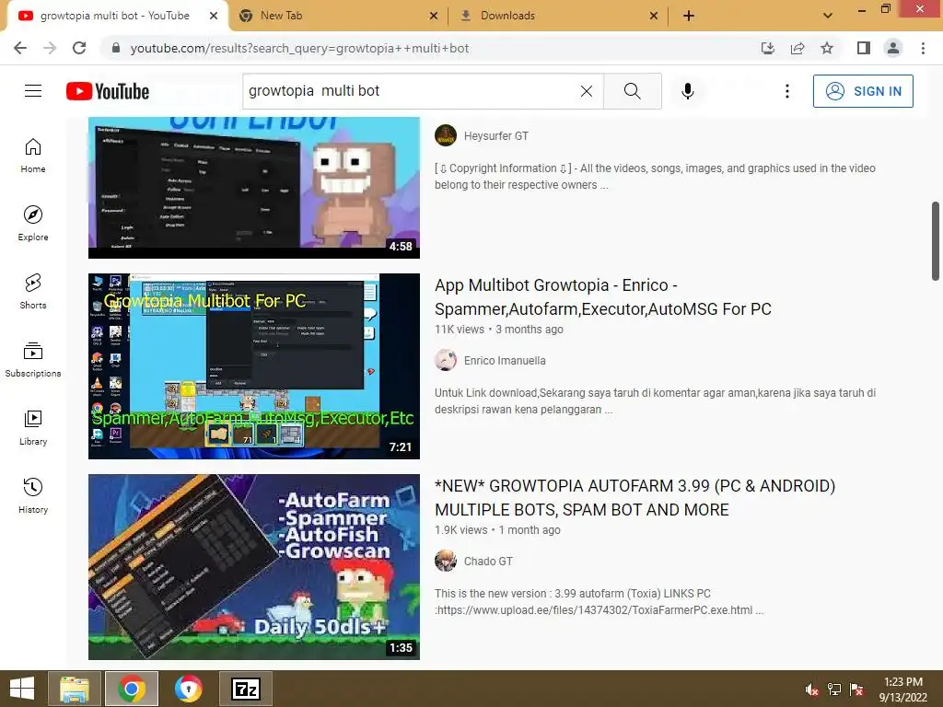Open the Action Center flag tray icon

click(856, 690)
